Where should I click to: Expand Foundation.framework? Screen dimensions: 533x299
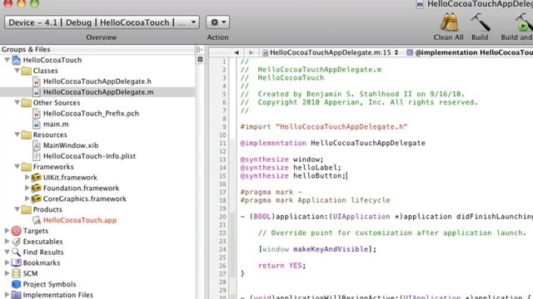pyautogui.click(x=27, y=188)
